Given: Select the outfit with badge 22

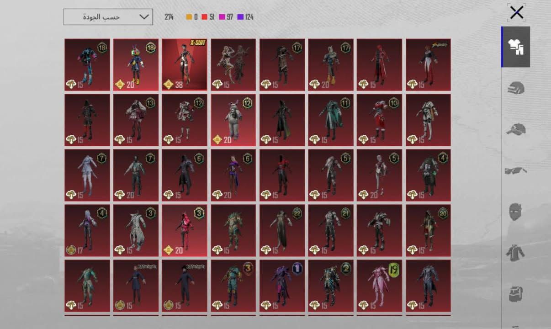Looking at the screenshot, I should (x=282, y=230).
